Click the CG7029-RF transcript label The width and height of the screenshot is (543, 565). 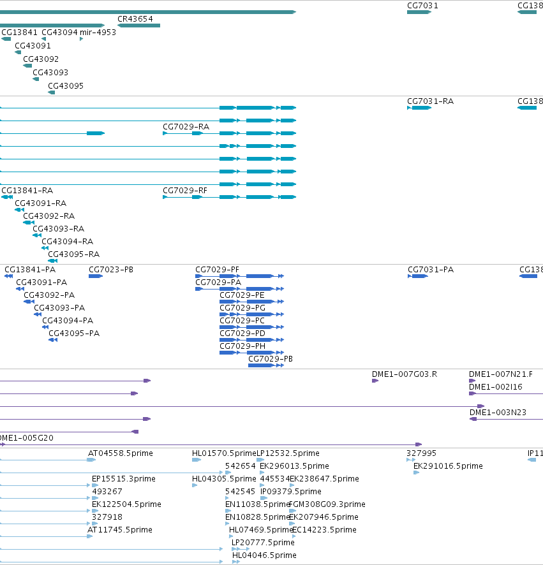click(x=185, y=191)
